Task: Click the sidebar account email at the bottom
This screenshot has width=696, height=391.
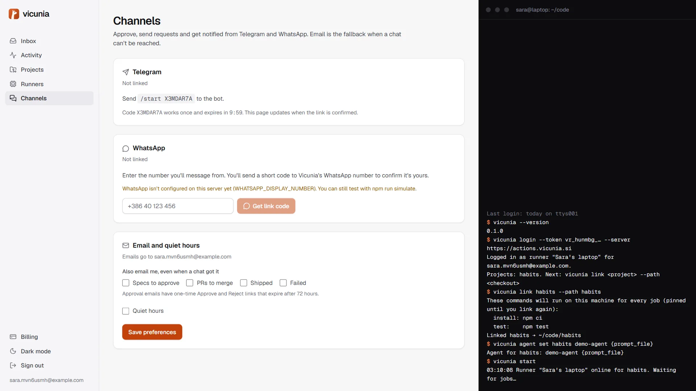Action: [46, 380]
